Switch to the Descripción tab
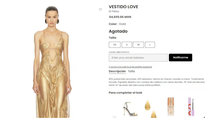This screenshot has height=123, width=214. [x=117, y=71]
